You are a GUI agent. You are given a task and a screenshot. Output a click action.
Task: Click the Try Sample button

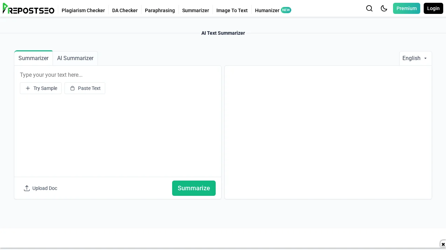point(41,88)
